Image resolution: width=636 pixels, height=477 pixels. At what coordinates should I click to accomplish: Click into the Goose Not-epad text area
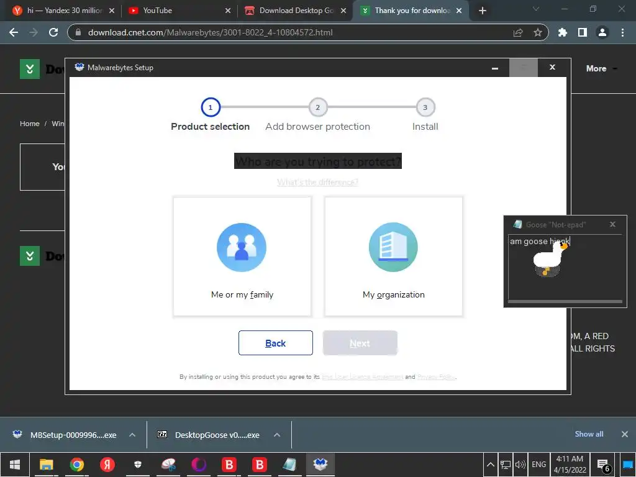click(x=565, y=268)
